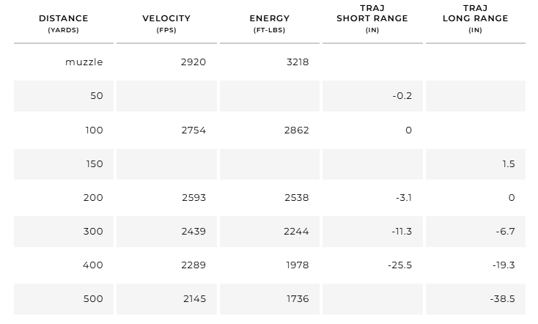This screenshot has width=538, height=324.
Task: Click the Traj Short Range column header
Action: pos(372,18)
